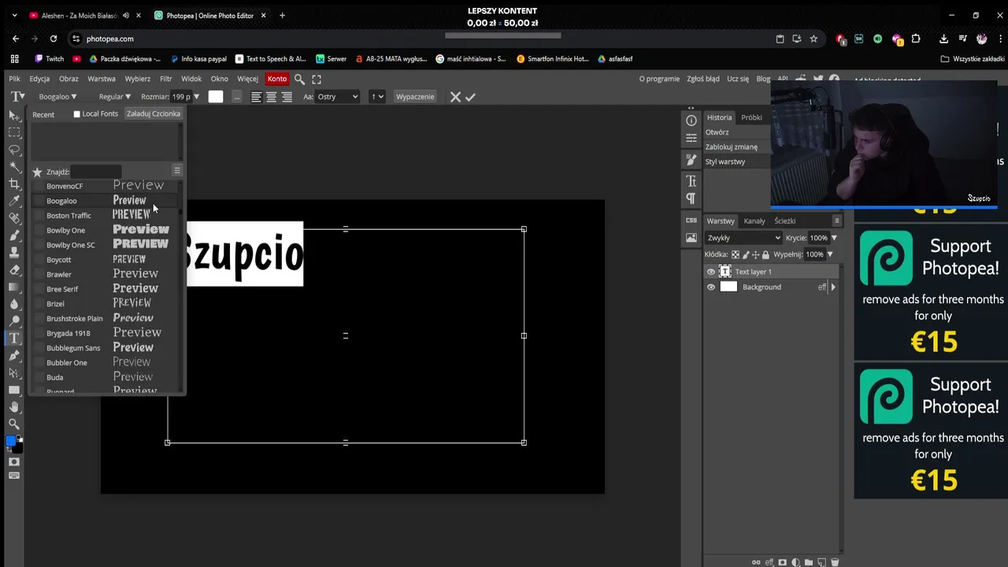Viewport: 1008px width, 567px height.
Task: Open the Character panel icon
Action: coord(691,182)
